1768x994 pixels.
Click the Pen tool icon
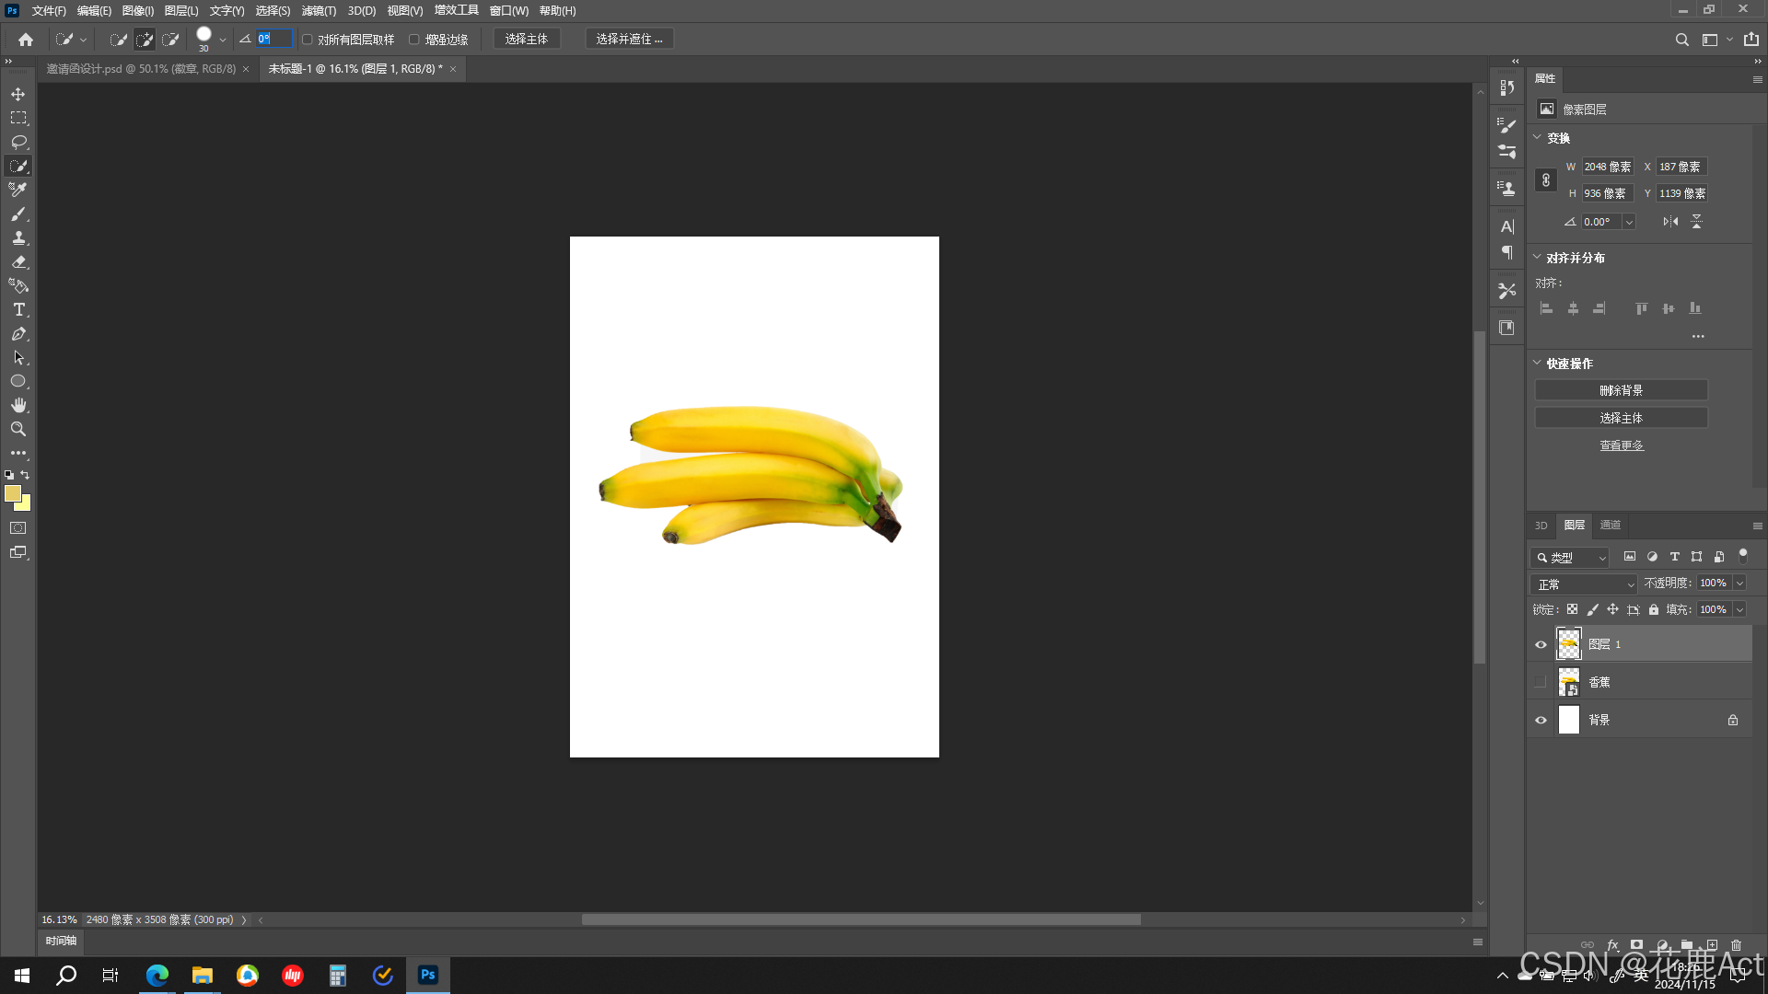point(18,334)
